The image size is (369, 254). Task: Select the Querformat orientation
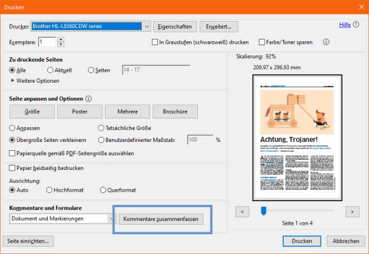[x=102, y=190]
